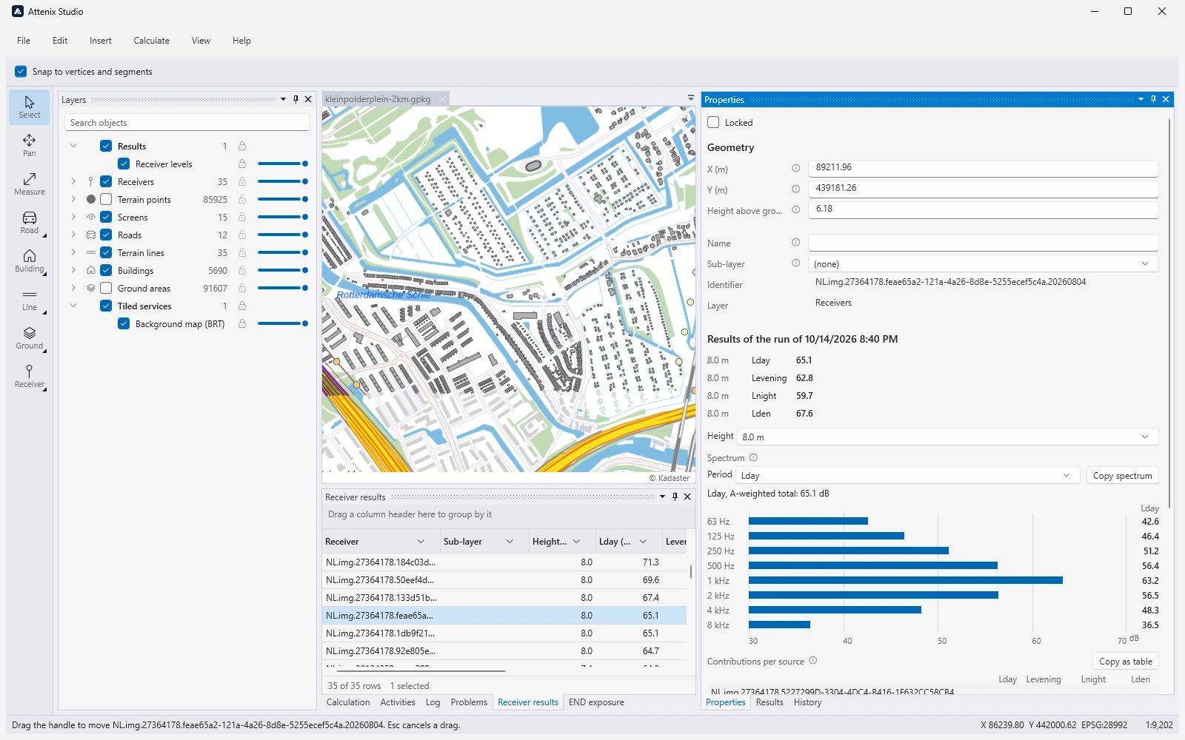Click info icon next to X (m)

(x=795, y=168)
